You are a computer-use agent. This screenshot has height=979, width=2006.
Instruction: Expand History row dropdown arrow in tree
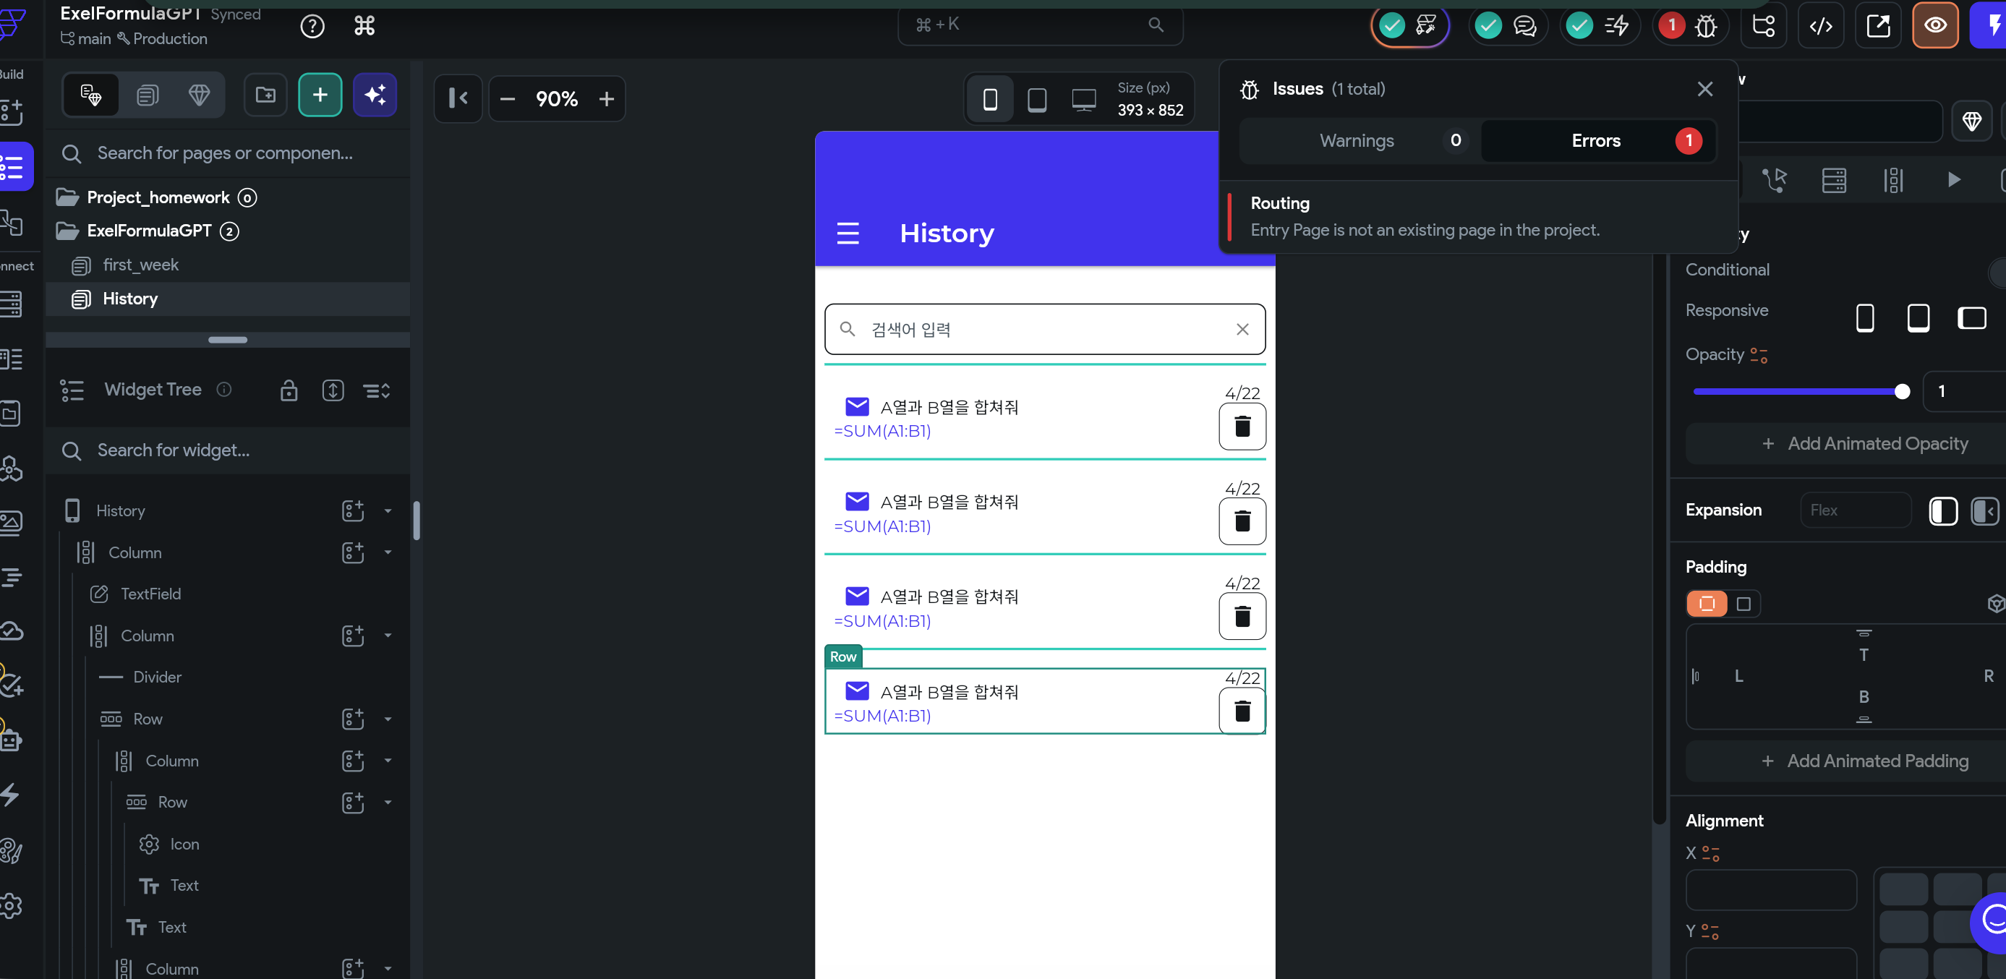388,511
